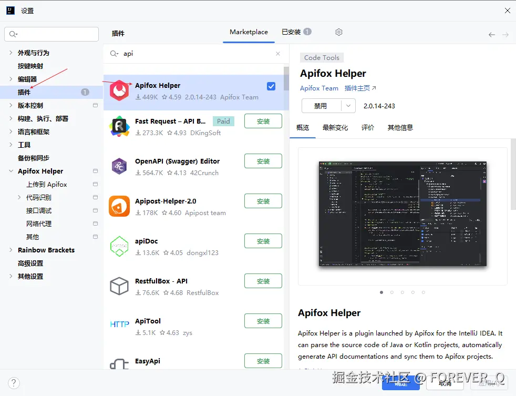
Task: Open the 最新变化 tab
Action: tap(335, 127)
